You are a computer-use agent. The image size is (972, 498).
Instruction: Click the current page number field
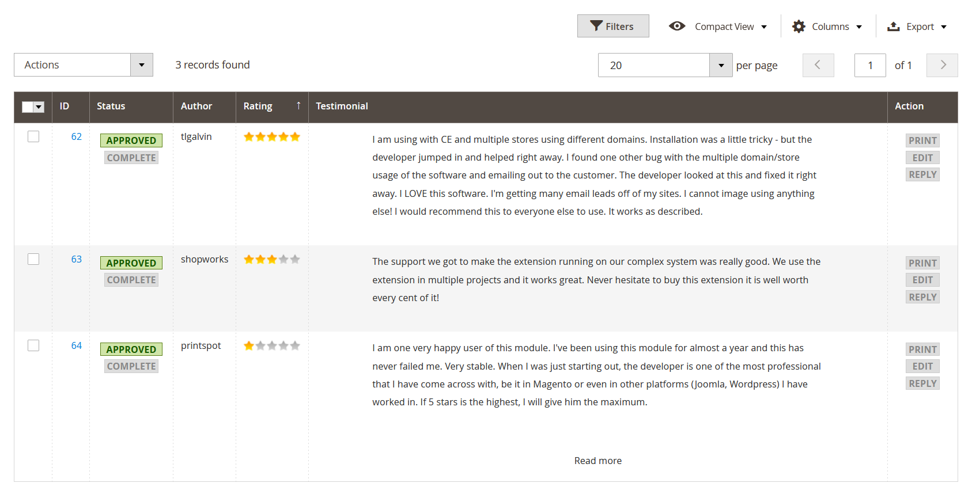869,65
